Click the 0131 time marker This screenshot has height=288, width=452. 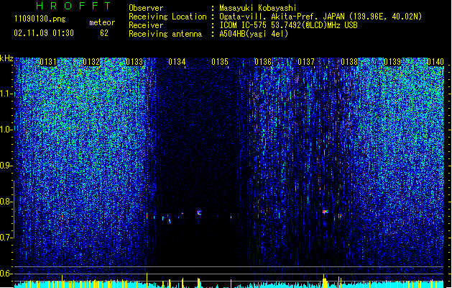click(48, 62)
